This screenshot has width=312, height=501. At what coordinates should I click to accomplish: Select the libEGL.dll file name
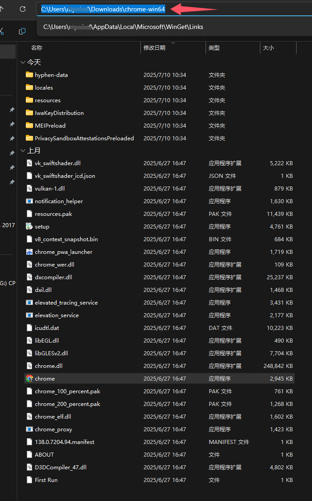coord(47,341)
